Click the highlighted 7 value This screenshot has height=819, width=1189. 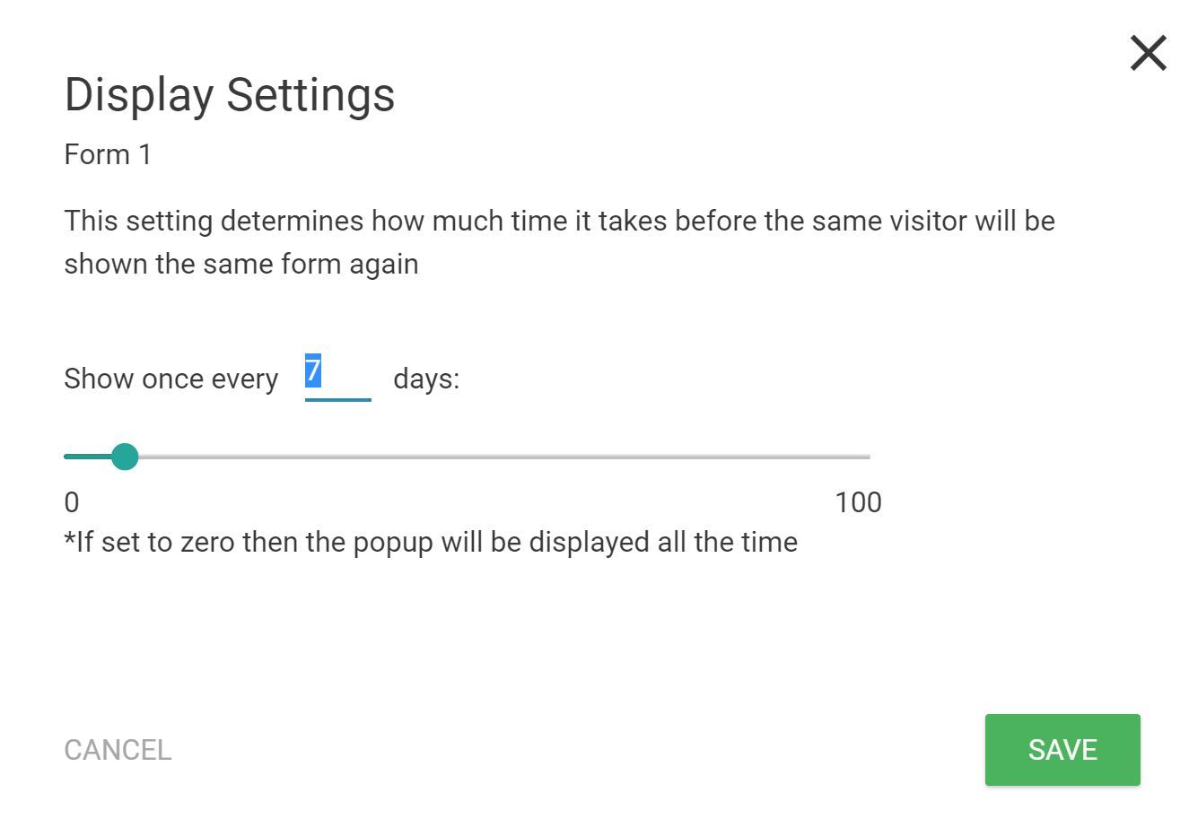click(x=313, y=370)
